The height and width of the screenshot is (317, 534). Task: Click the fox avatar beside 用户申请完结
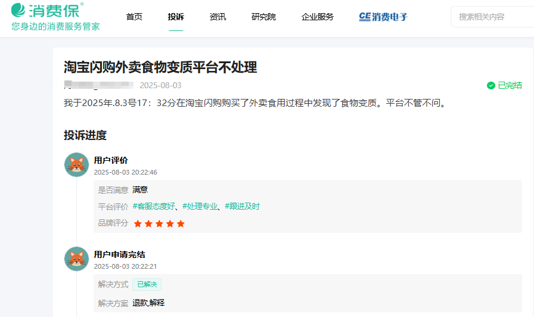point(77,259)
